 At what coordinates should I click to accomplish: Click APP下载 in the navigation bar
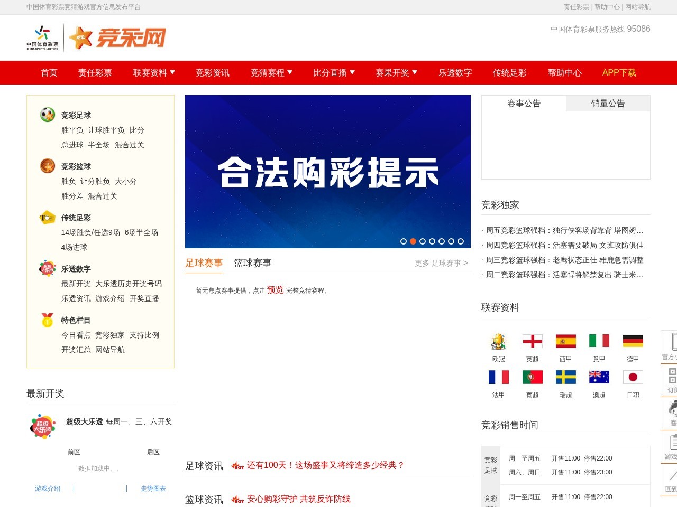coord(618,72)
